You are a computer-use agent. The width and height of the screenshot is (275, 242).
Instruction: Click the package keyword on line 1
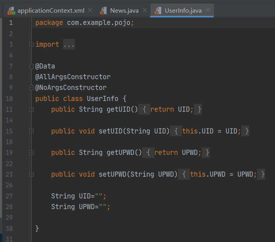coord(49,23)
